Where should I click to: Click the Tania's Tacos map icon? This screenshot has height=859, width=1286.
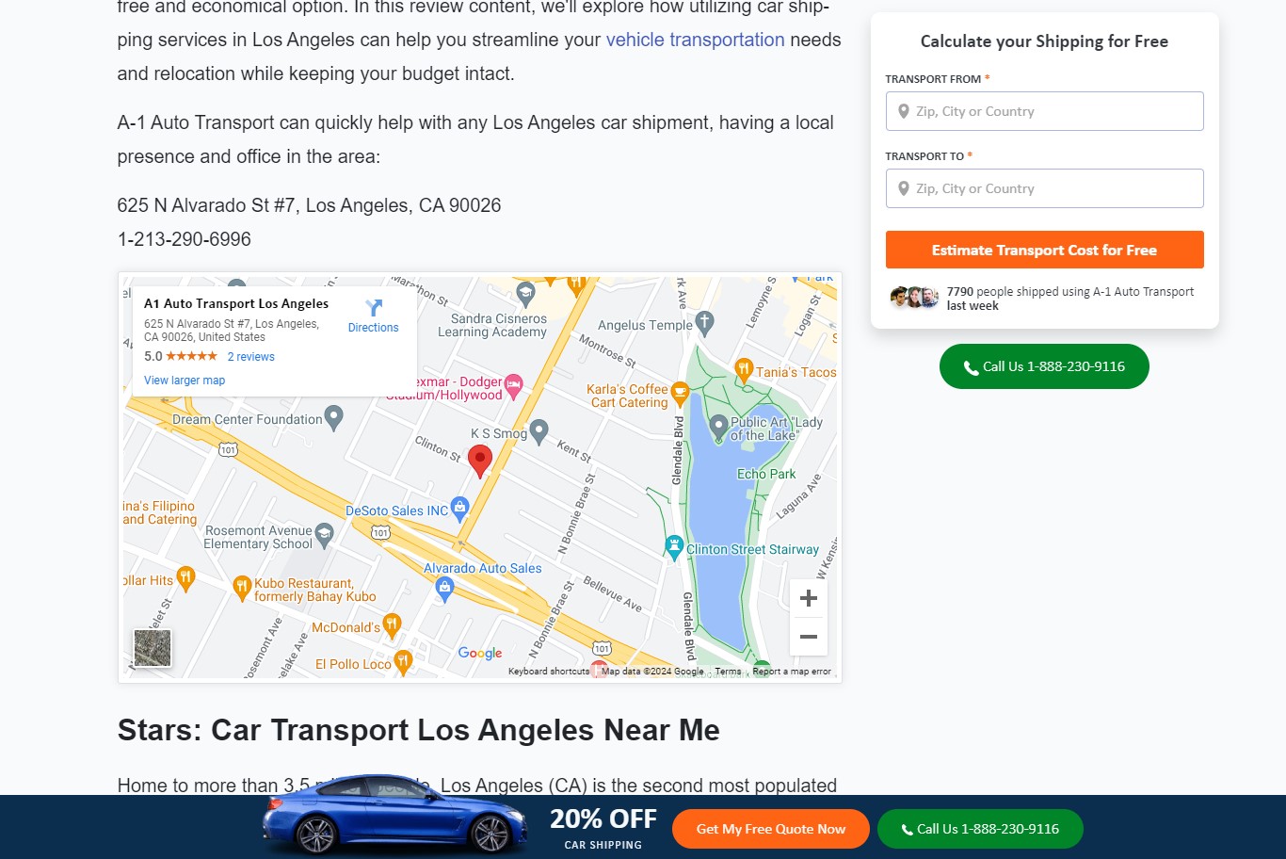744,369
